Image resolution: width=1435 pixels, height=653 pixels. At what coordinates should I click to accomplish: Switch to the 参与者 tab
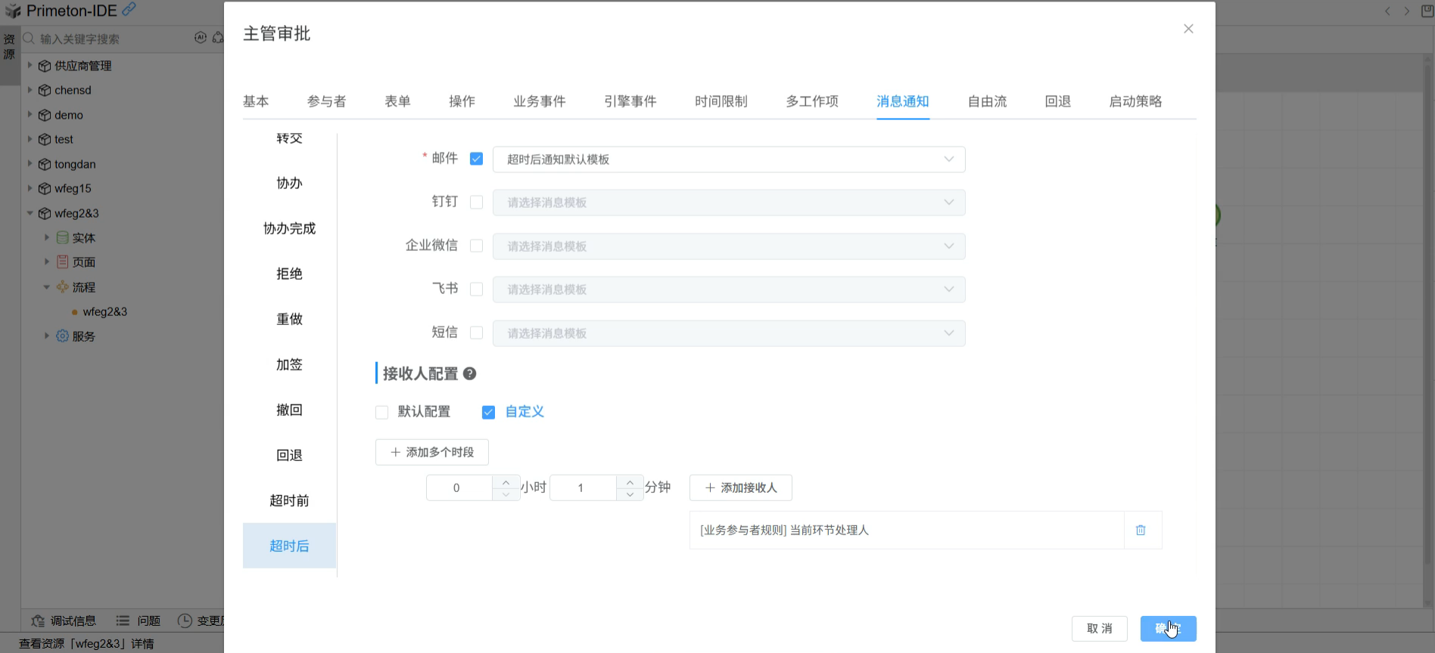[x=326, y=101]
